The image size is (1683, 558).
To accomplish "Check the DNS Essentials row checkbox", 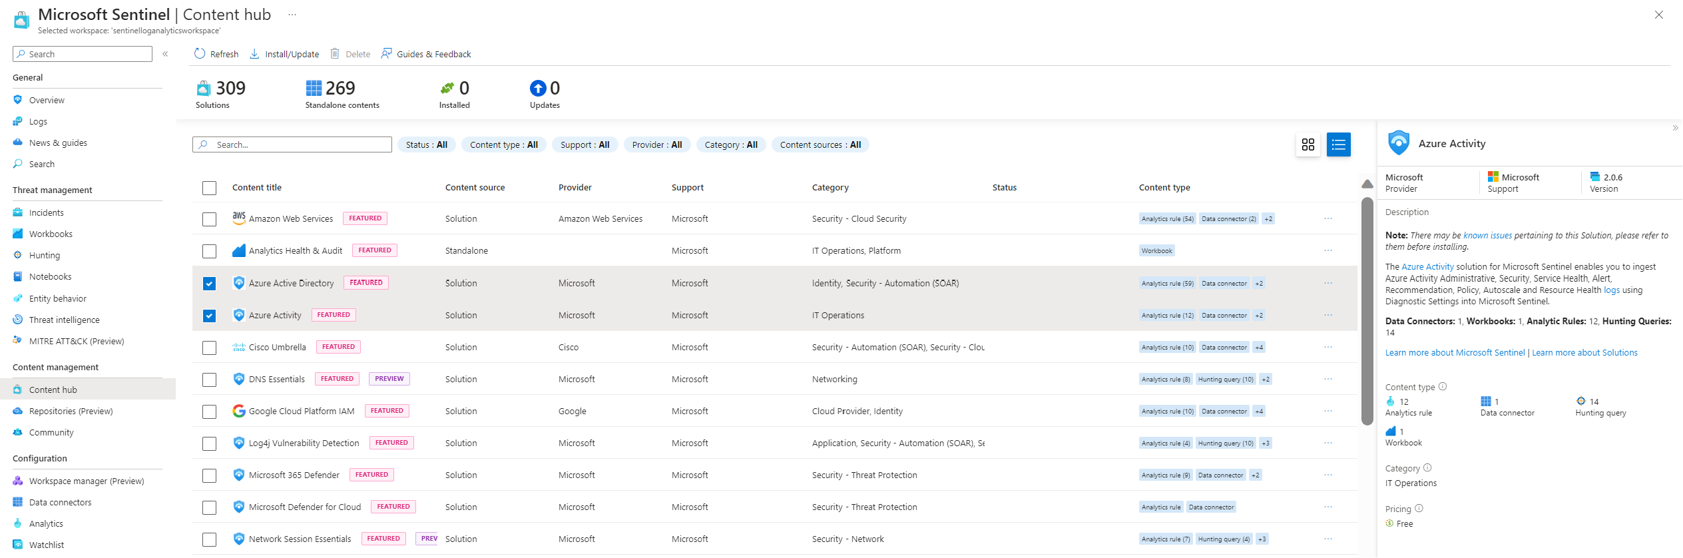I will tap(209, 380).
